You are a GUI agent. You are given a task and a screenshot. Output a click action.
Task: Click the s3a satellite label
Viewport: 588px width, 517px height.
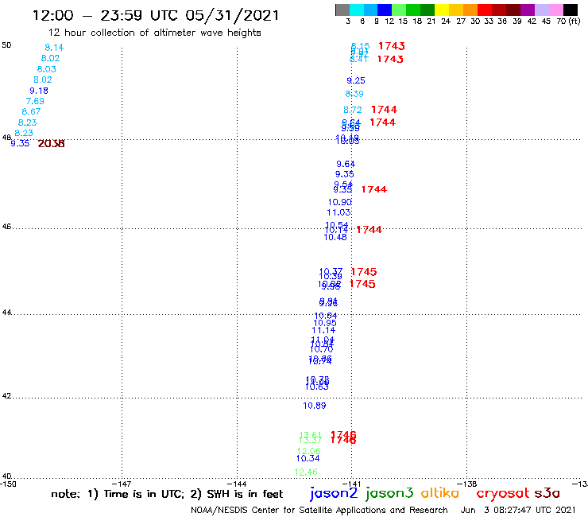click(547, 493)
